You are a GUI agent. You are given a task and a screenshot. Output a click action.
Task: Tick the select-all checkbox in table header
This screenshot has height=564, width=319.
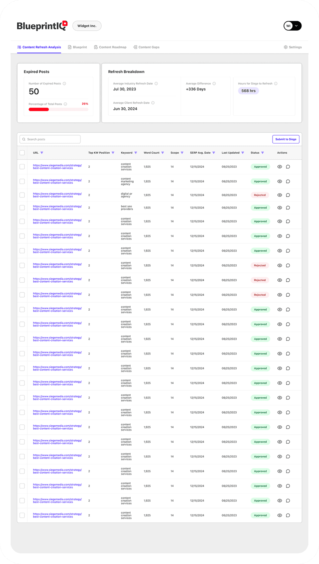tap(22, 153)
